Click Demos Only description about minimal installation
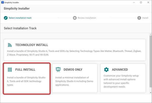 (x=74, y=81)
